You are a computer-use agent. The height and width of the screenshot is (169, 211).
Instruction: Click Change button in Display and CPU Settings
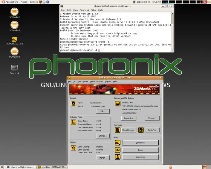[x=152, y=118]
